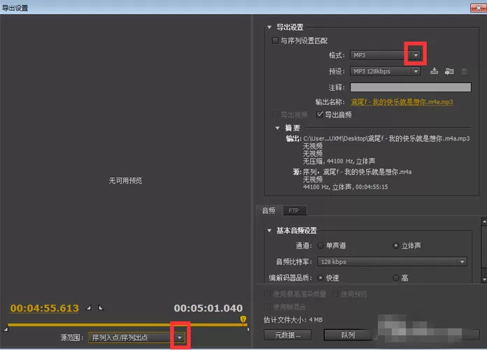Screen dimensions: 487x350
Task: Switch to the audio tab
Action: [x=269, y=210]
